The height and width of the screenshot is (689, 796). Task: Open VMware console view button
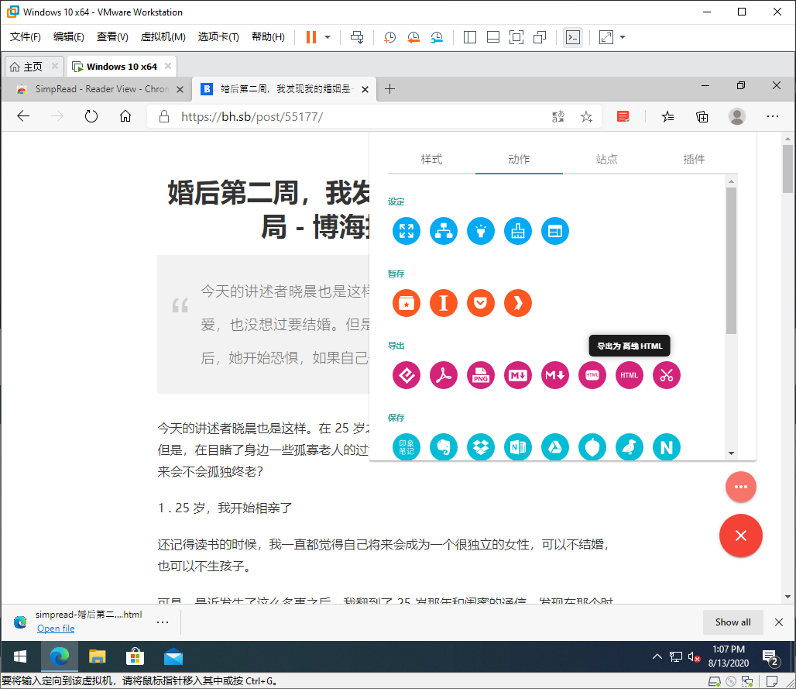tap(573, 37)
